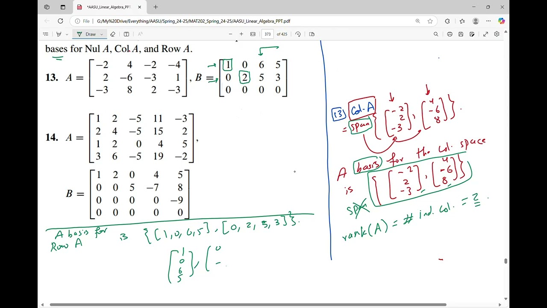The height and width of the screenshot is (308, 547).
Task: Click the horizontal scrollbar at bottom
Action: (248, 305)
